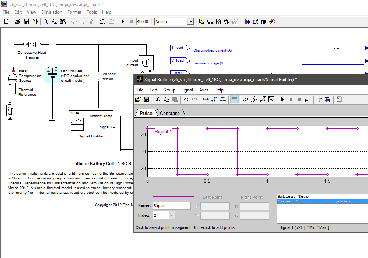Click the Update diagram layers icon

point(227,22)
